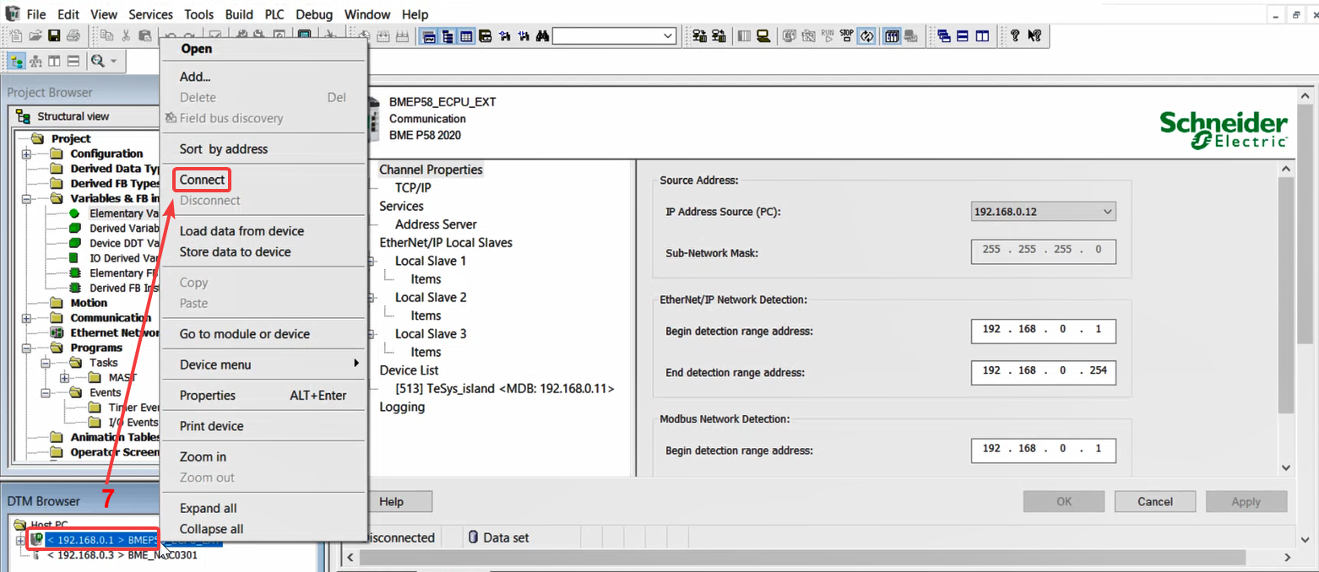Click the Print icon in the toolbar
1319x572 pixels.
[x=73, y=35]
